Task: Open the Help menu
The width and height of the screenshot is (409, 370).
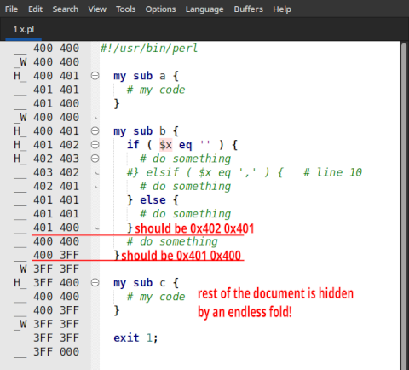Action: (x=282, y=9)
